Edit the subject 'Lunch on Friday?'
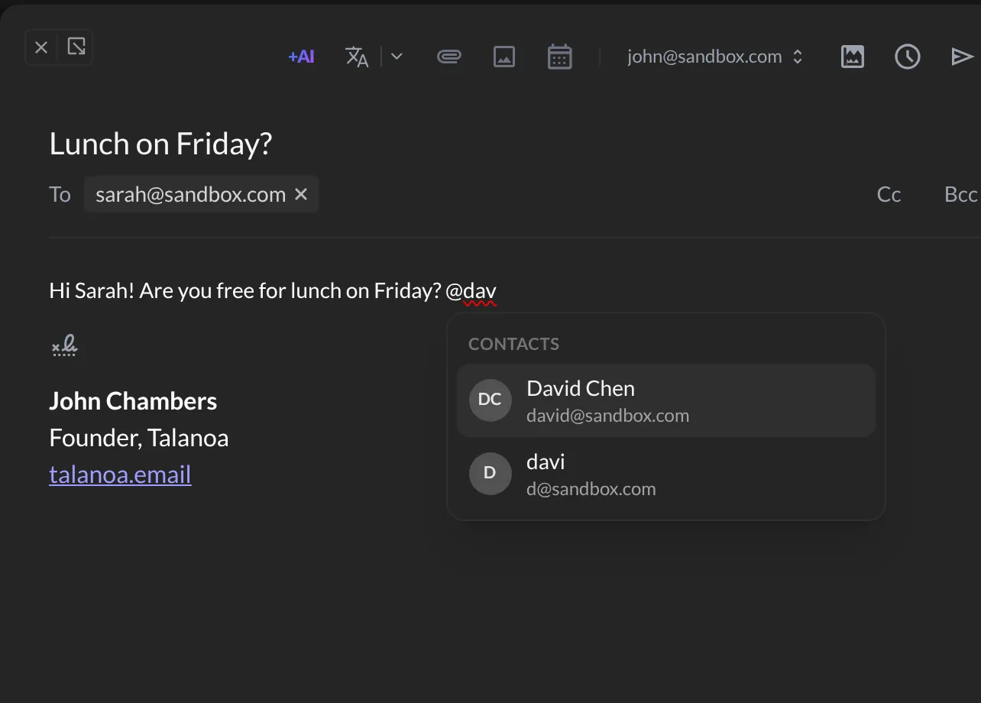The width and height of the screenshot is (981, 703). pyautogui.click(x=160, y=144)
